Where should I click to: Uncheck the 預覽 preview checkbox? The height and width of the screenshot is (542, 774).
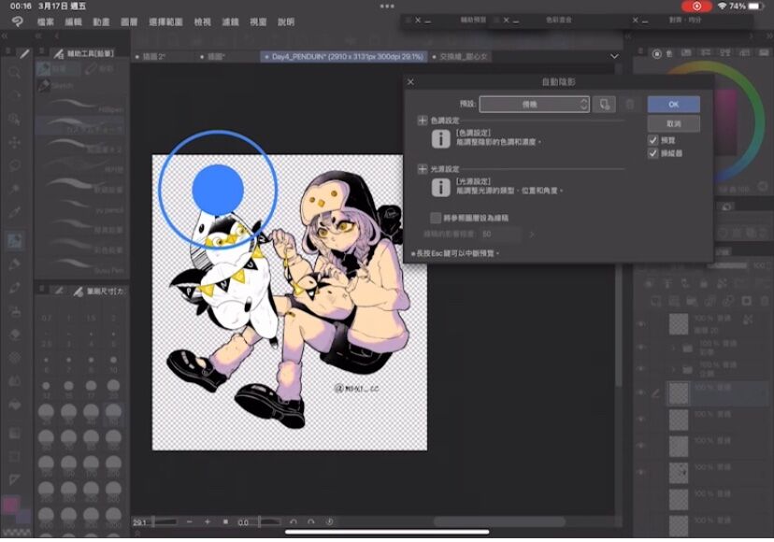click(x=653, y=140)
